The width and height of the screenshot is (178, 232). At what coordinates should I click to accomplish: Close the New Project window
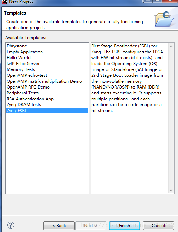pyautogui.click(x=170, y=1)
